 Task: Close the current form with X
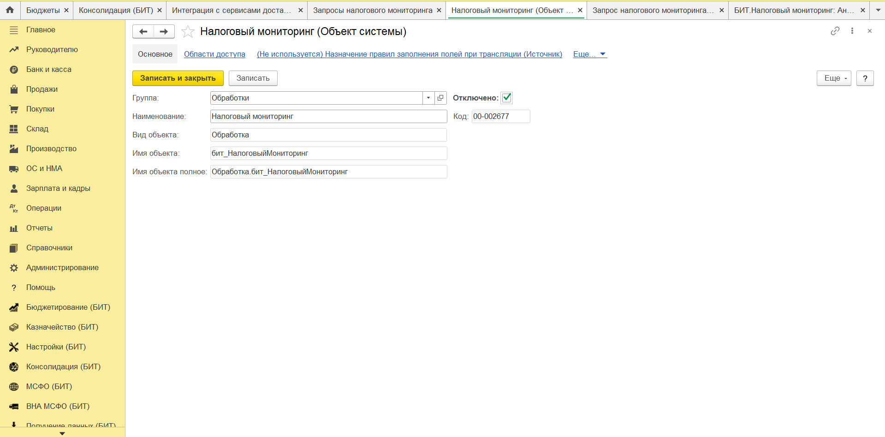point(870,31)
